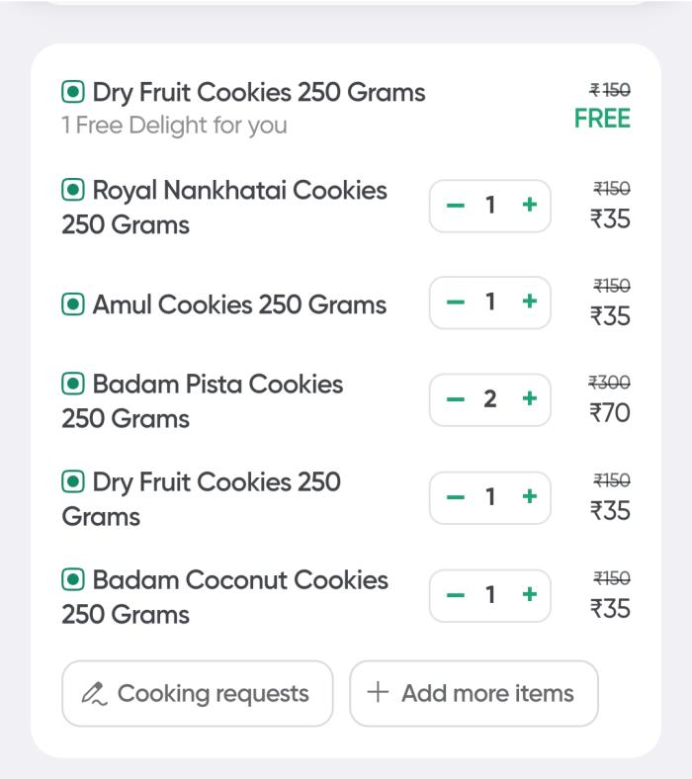Click veg icon next to Royal Nankhatai Cookies
Viewport: 692px width, 779px height.
coord(73,190)
